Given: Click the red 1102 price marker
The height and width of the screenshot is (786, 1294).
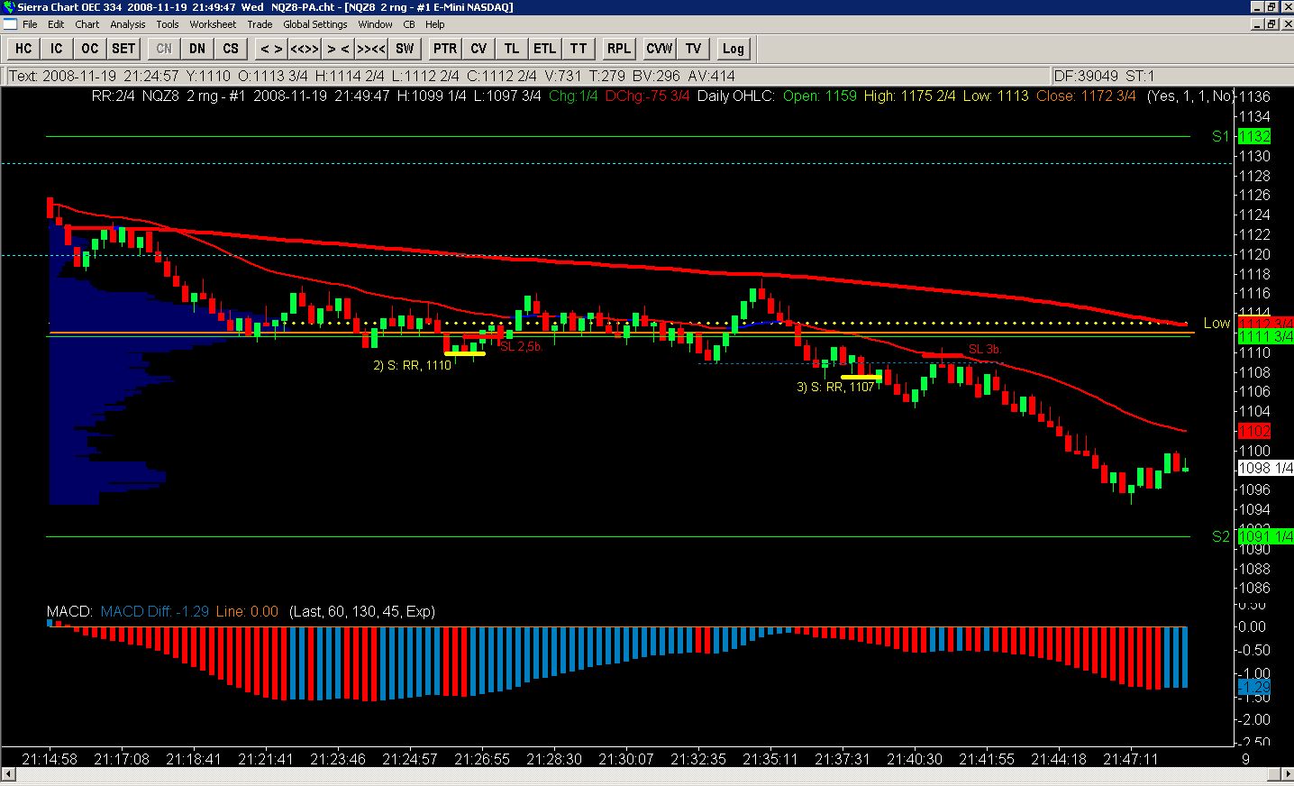Looking at the screenshot, I should pos(1254,432).
